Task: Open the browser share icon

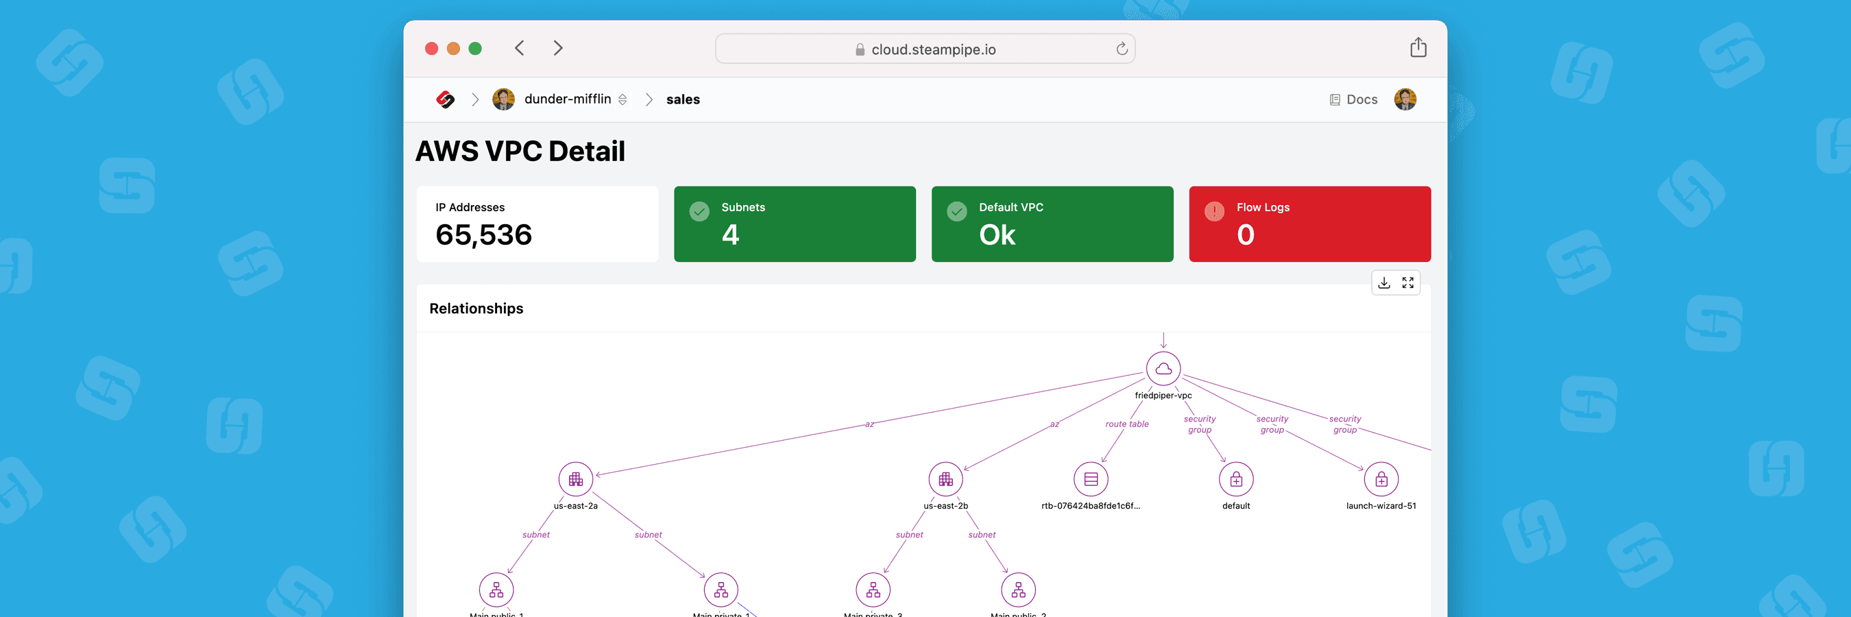Action: tap(1418, 47)
